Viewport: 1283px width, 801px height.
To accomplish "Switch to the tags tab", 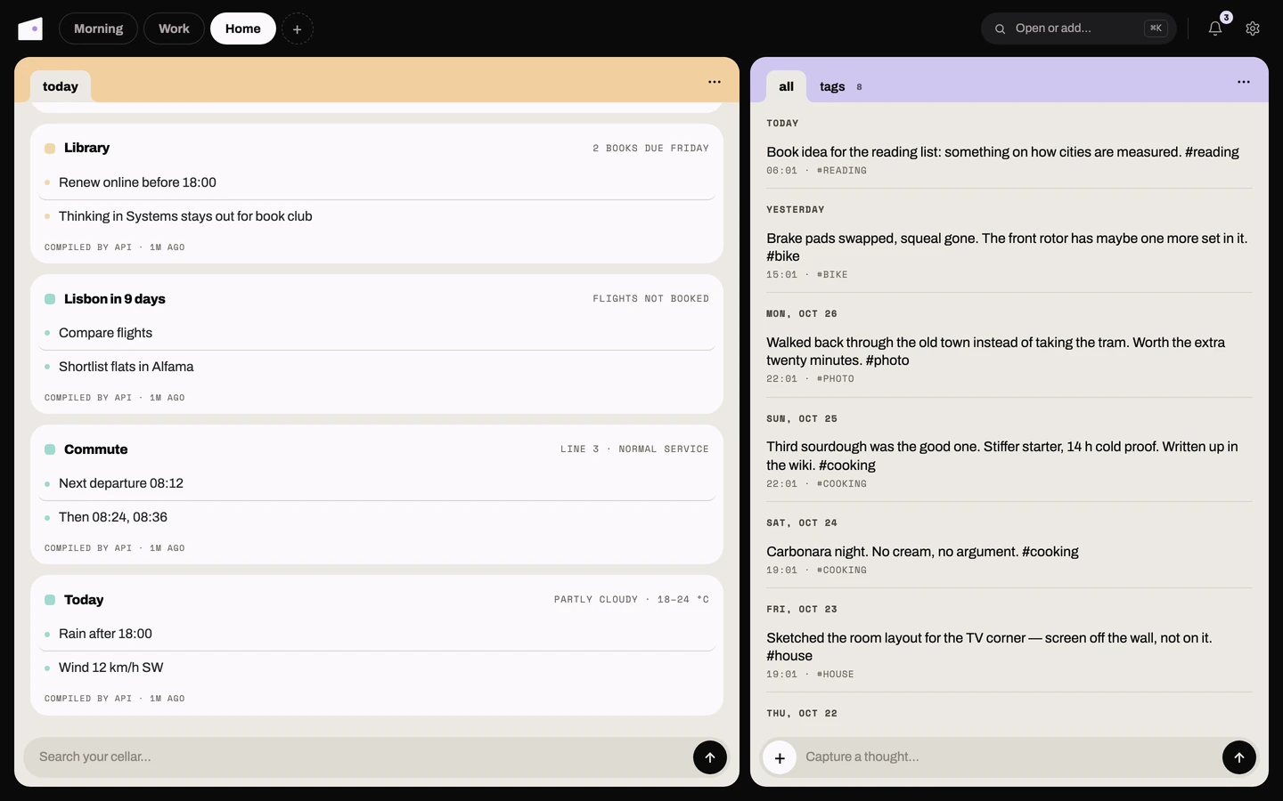I will click(840, 86).
